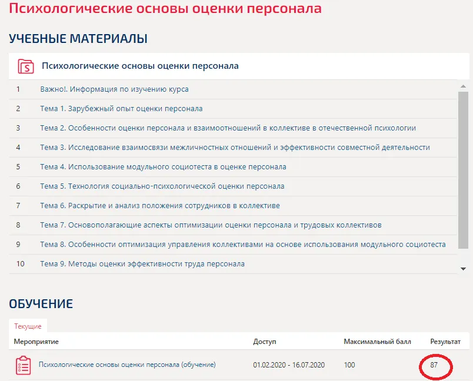Click the red course folder icon

tap(26, 66)
